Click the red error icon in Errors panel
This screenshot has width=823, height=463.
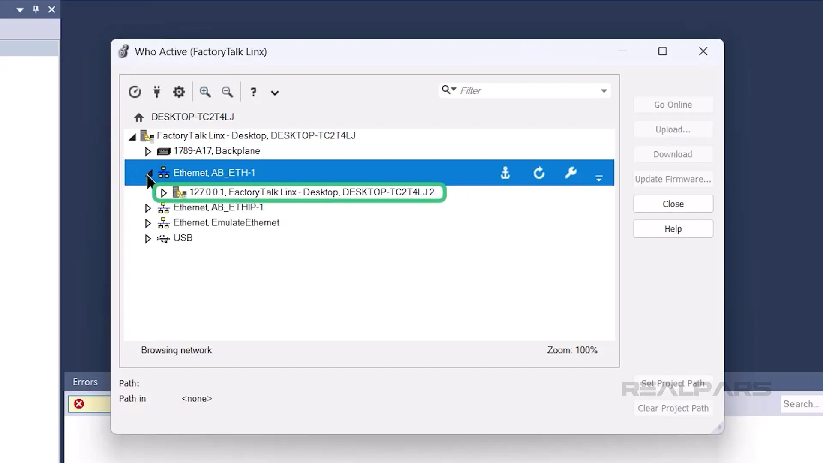coord(79,404)
